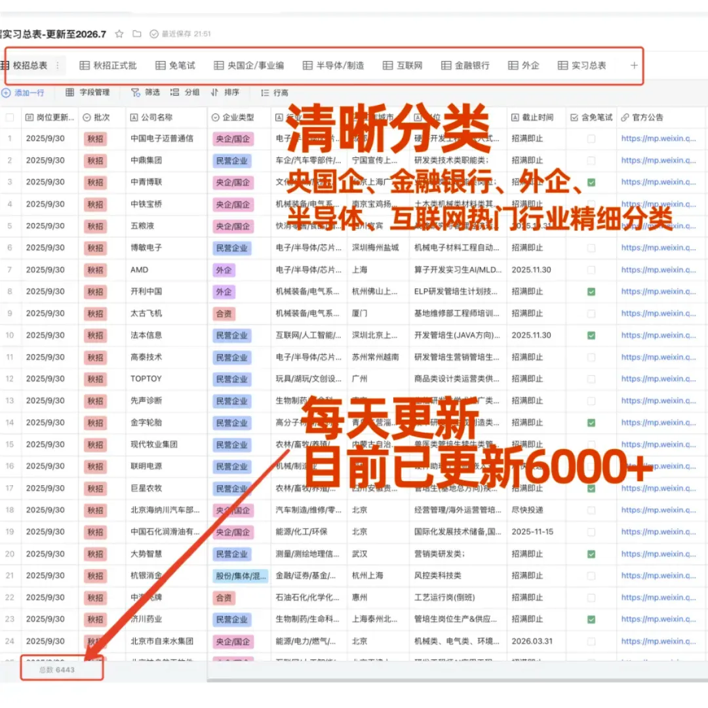Screen dimensions: 708x708
Task: Open the move-to-folder icon
Action: pyautogui.click(x=137, y=34)
